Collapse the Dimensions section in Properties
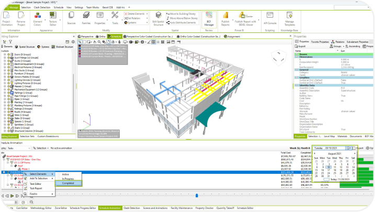Viewport: 375px width, 212px height. pos(297,57)
